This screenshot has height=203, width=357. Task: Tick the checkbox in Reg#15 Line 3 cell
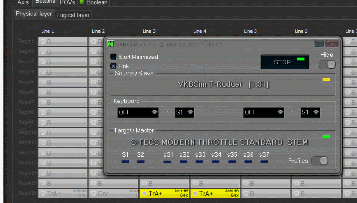pyautogui.click(x=144, y=183)
